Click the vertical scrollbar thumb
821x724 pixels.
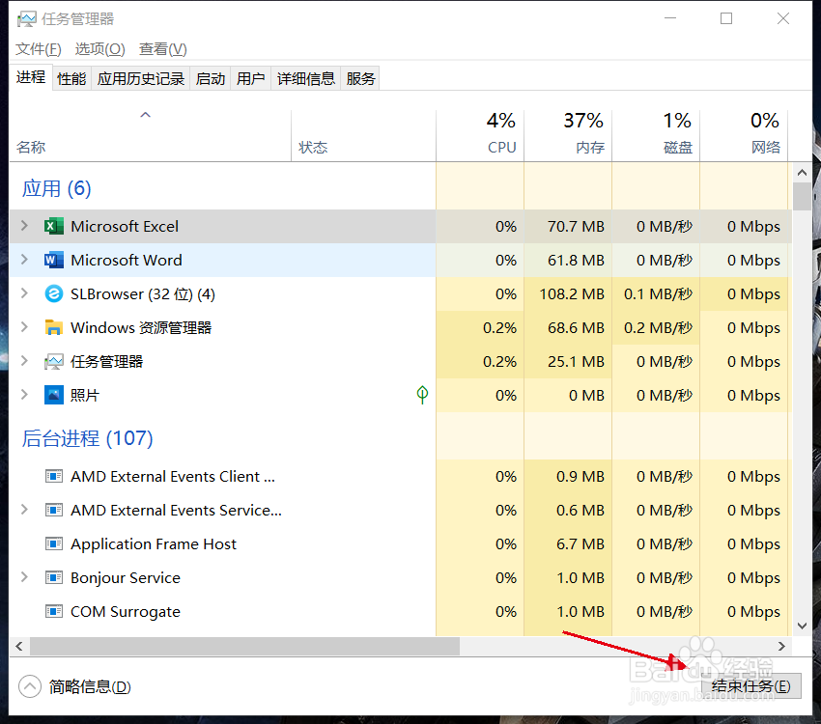(802, 197)
